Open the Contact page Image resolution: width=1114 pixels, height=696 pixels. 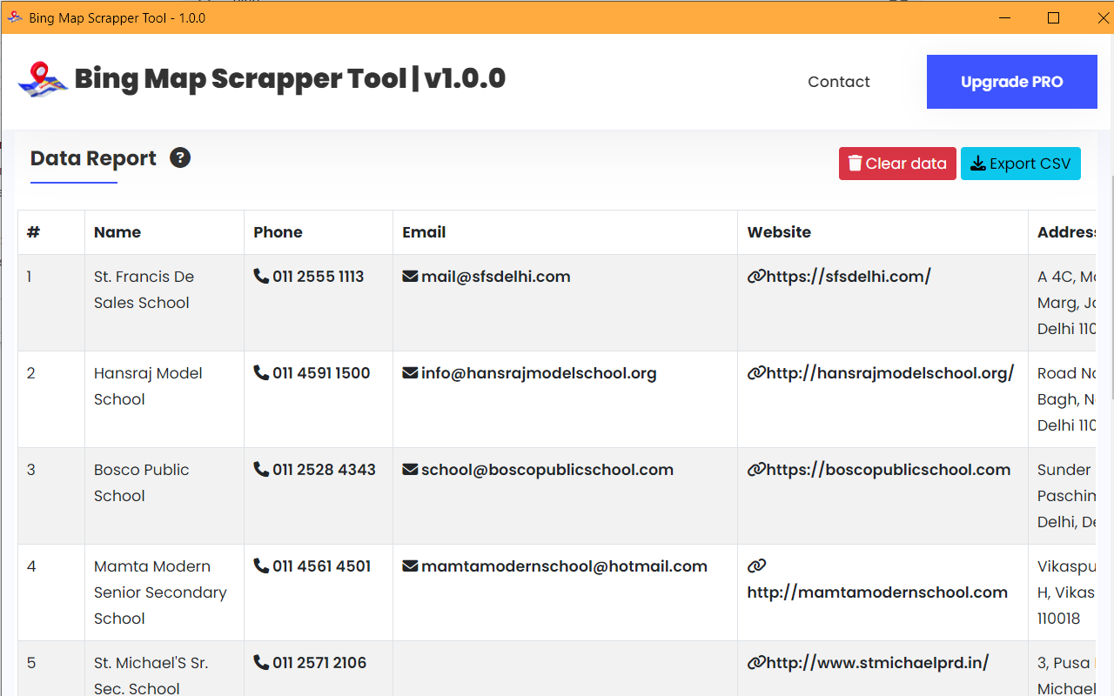[x=838, y=81]
